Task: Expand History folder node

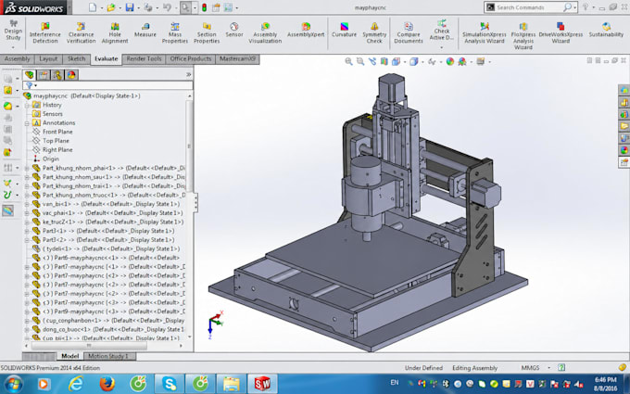Action: [27, 105]
